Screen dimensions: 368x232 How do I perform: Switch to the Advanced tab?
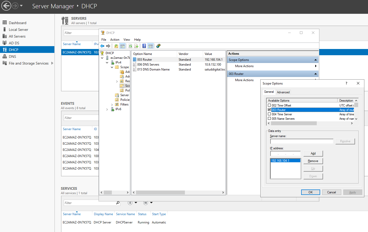pyautogui.click(x=283, y=92)
